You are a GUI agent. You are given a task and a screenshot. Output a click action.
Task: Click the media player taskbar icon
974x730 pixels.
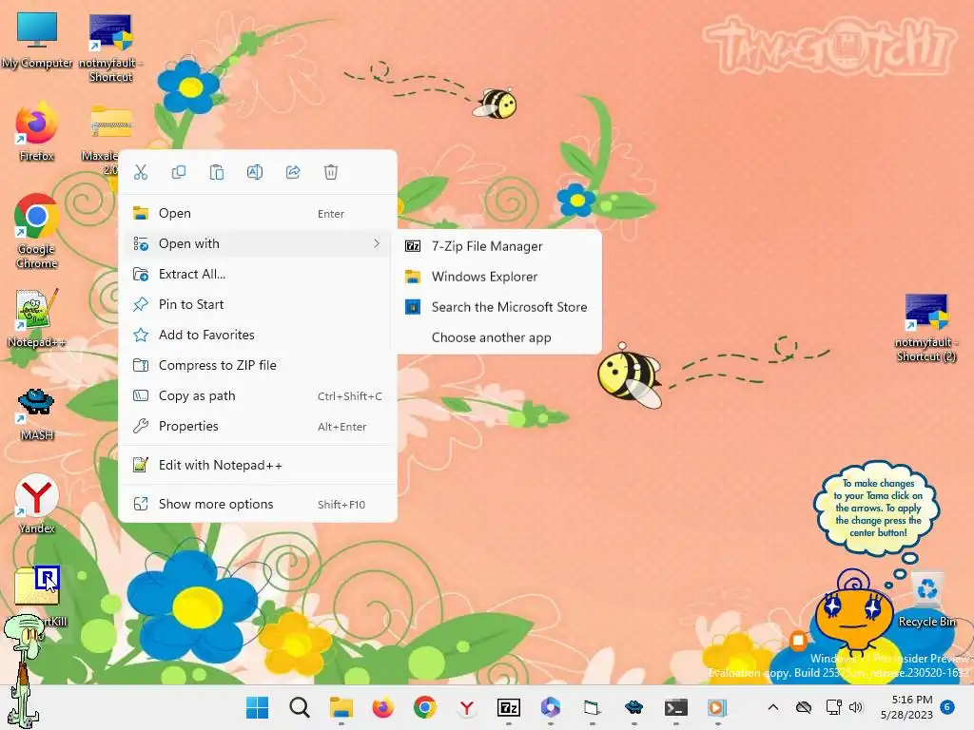pos(717,707)
